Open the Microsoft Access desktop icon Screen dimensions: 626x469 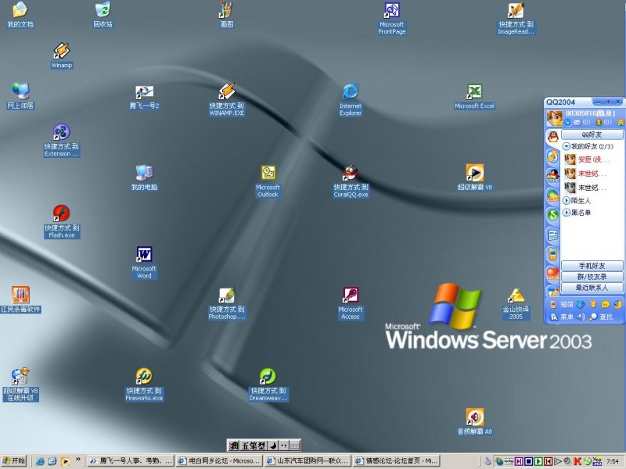pos(351,295)
